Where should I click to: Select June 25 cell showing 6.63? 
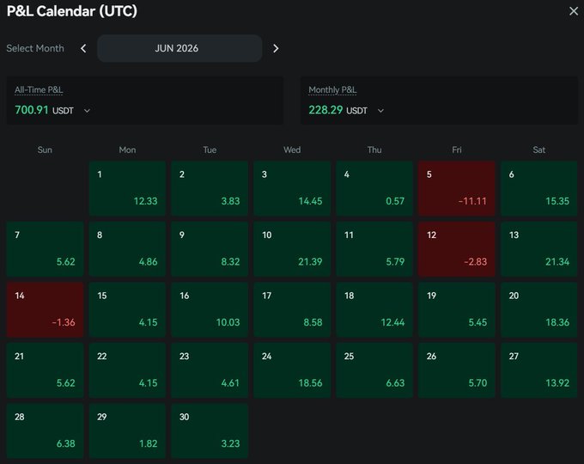click(374, 370)
